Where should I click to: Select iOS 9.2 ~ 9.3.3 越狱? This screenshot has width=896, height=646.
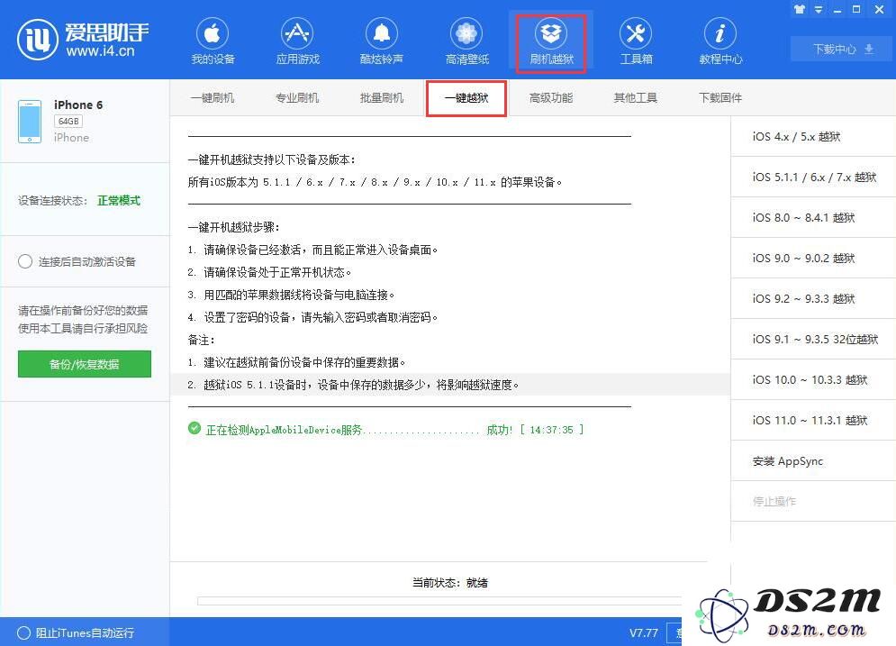[813, 299]
